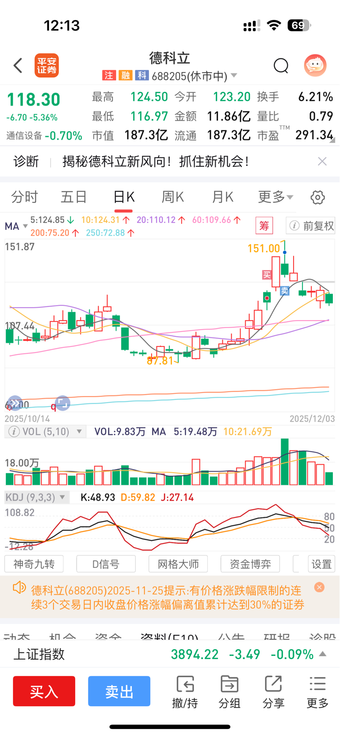Tap the 注 tag badge

click(x=109, y=76)
